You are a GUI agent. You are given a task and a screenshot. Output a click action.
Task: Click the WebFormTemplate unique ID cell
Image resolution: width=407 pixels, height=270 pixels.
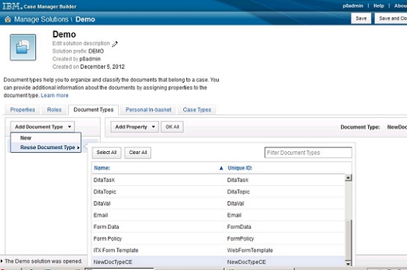point(250,250)
